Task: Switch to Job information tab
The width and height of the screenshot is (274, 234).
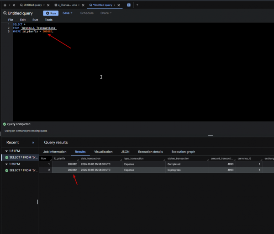Action: [55, 152]
